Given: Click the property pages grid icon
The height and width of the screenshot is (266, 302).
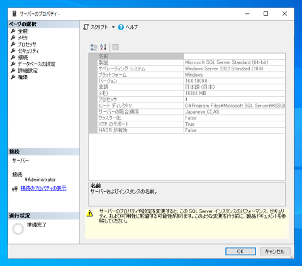Looking at the screenshot, I should pyautogui.click(x=115, y=47).
